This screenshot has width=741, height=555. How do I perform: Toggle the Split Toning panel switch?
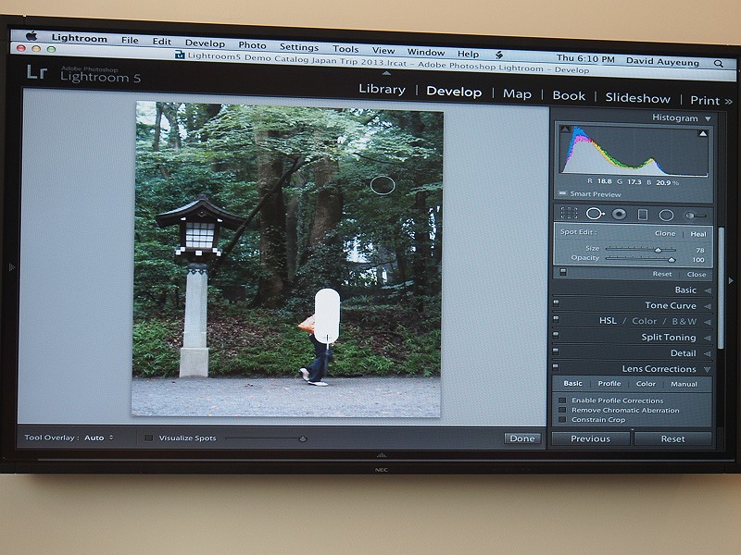pyautogui.click(x=556, y=335)
